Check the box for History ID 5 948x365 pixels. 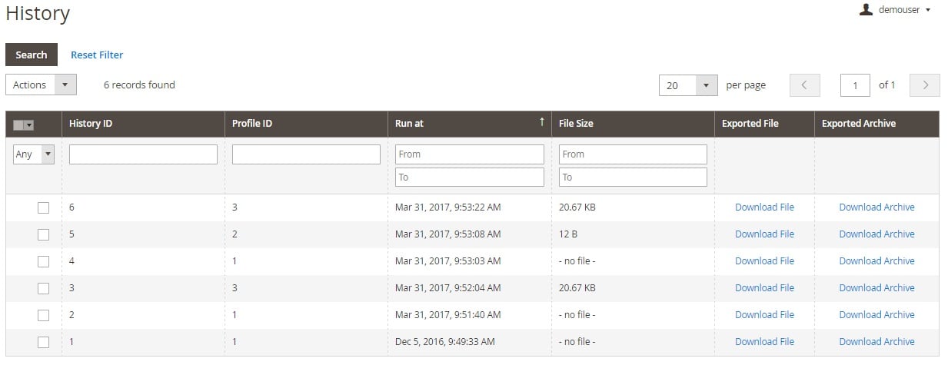(x=43, y=234)
